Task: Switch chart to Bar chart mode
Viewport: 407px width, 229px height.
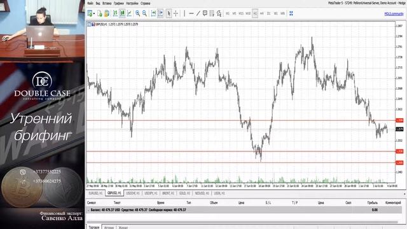Action: [x=115, y=13]
